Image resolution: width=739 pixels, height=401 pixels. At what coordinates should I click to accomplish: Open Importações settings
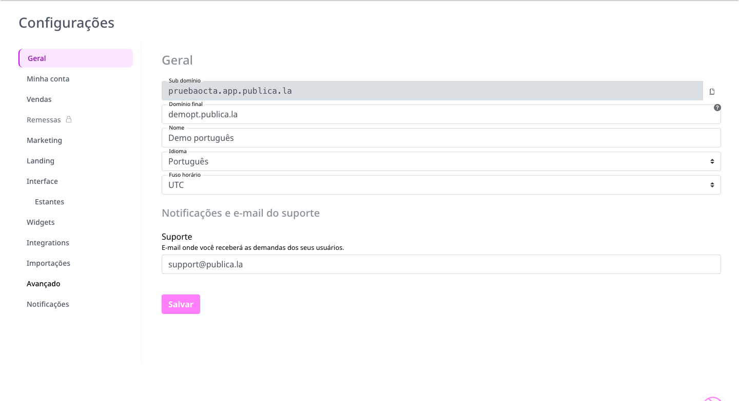coord(48,263)
